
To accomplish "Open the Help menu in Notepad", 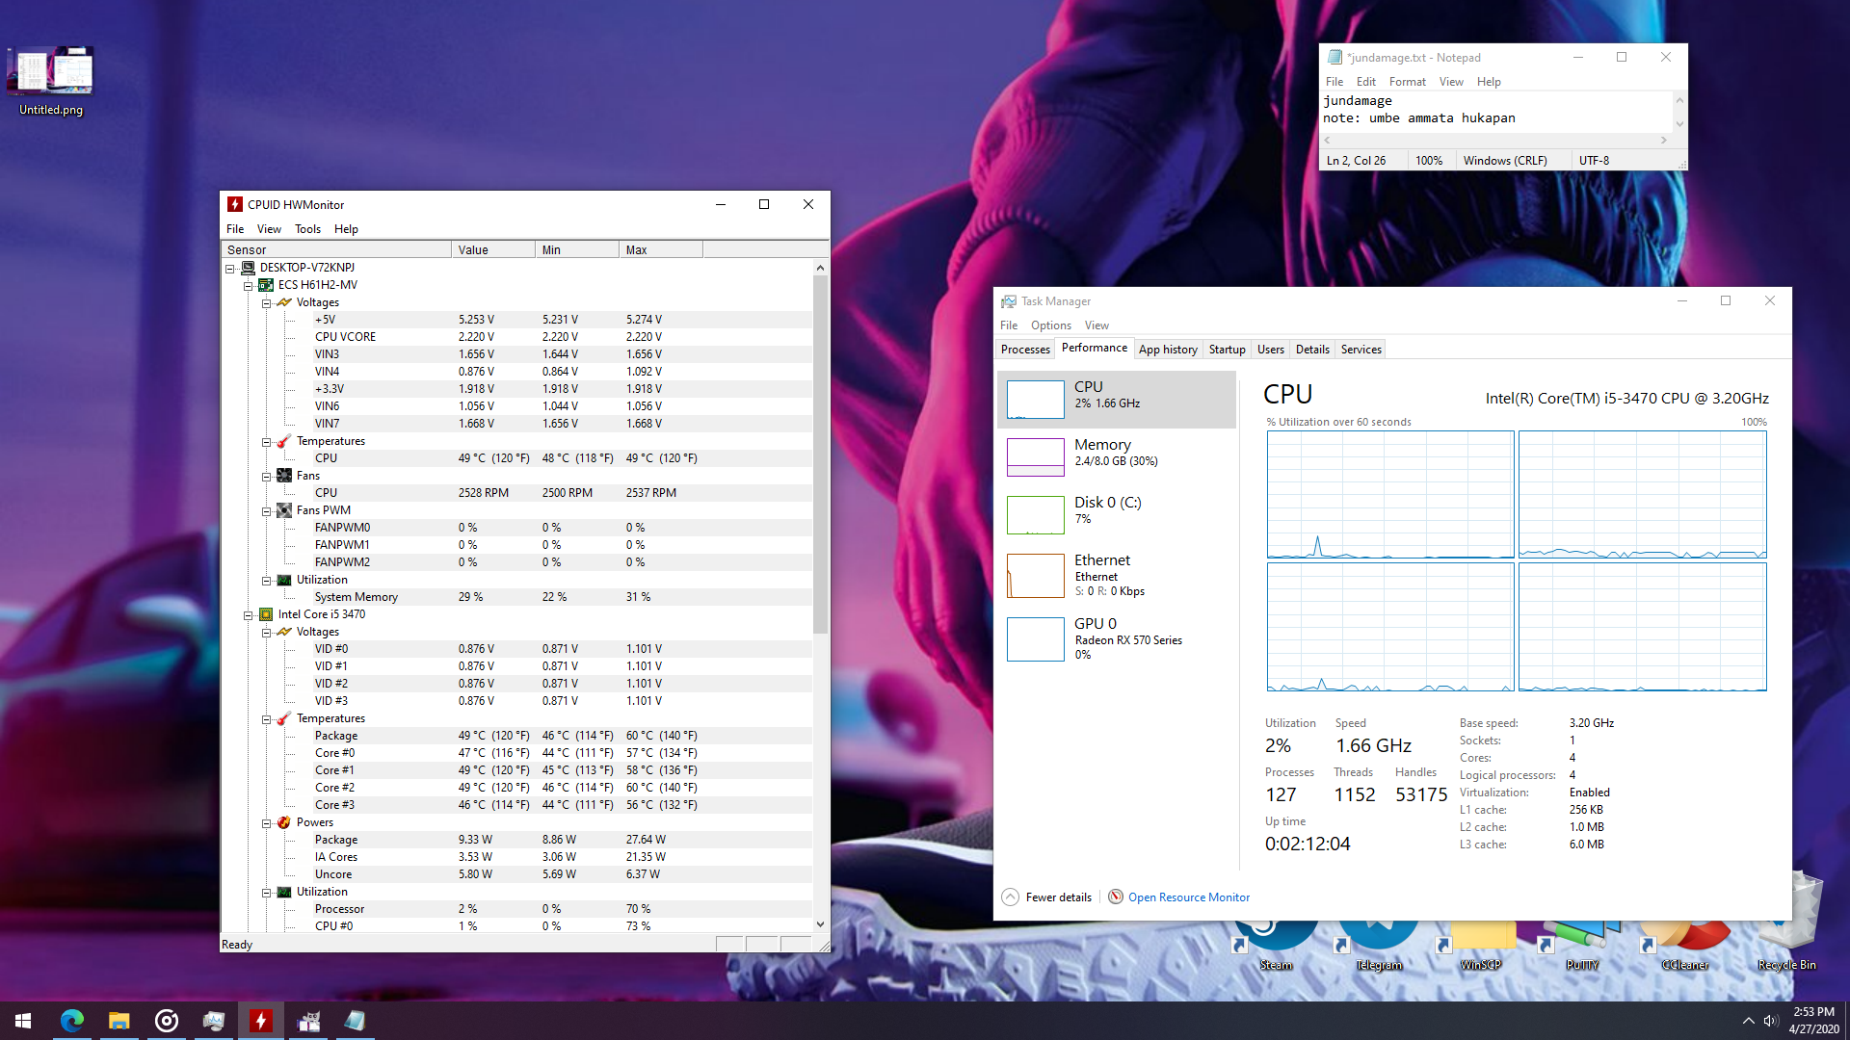I will [x=1488, y=82].
